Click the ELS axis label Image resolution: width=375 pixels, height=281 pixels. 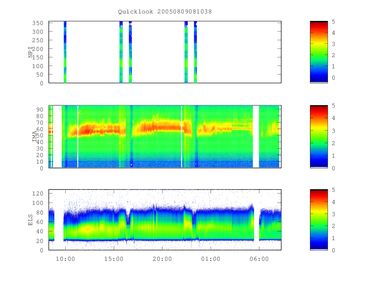[x=31, y=219]
